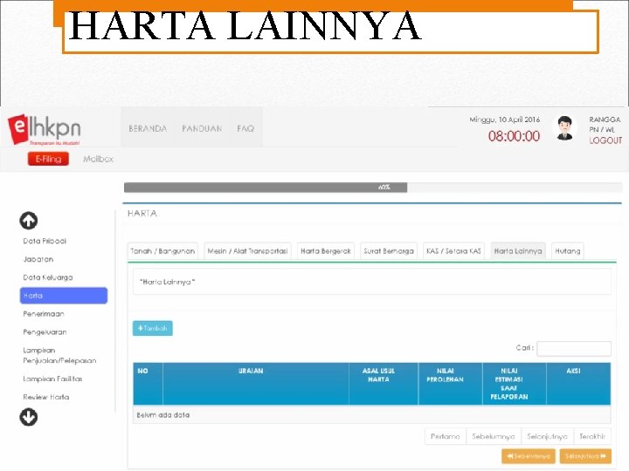Switch to the Surat Berharga tab
Image resolution: width=629 pixels, height=471 pixels.
(389, 251)
